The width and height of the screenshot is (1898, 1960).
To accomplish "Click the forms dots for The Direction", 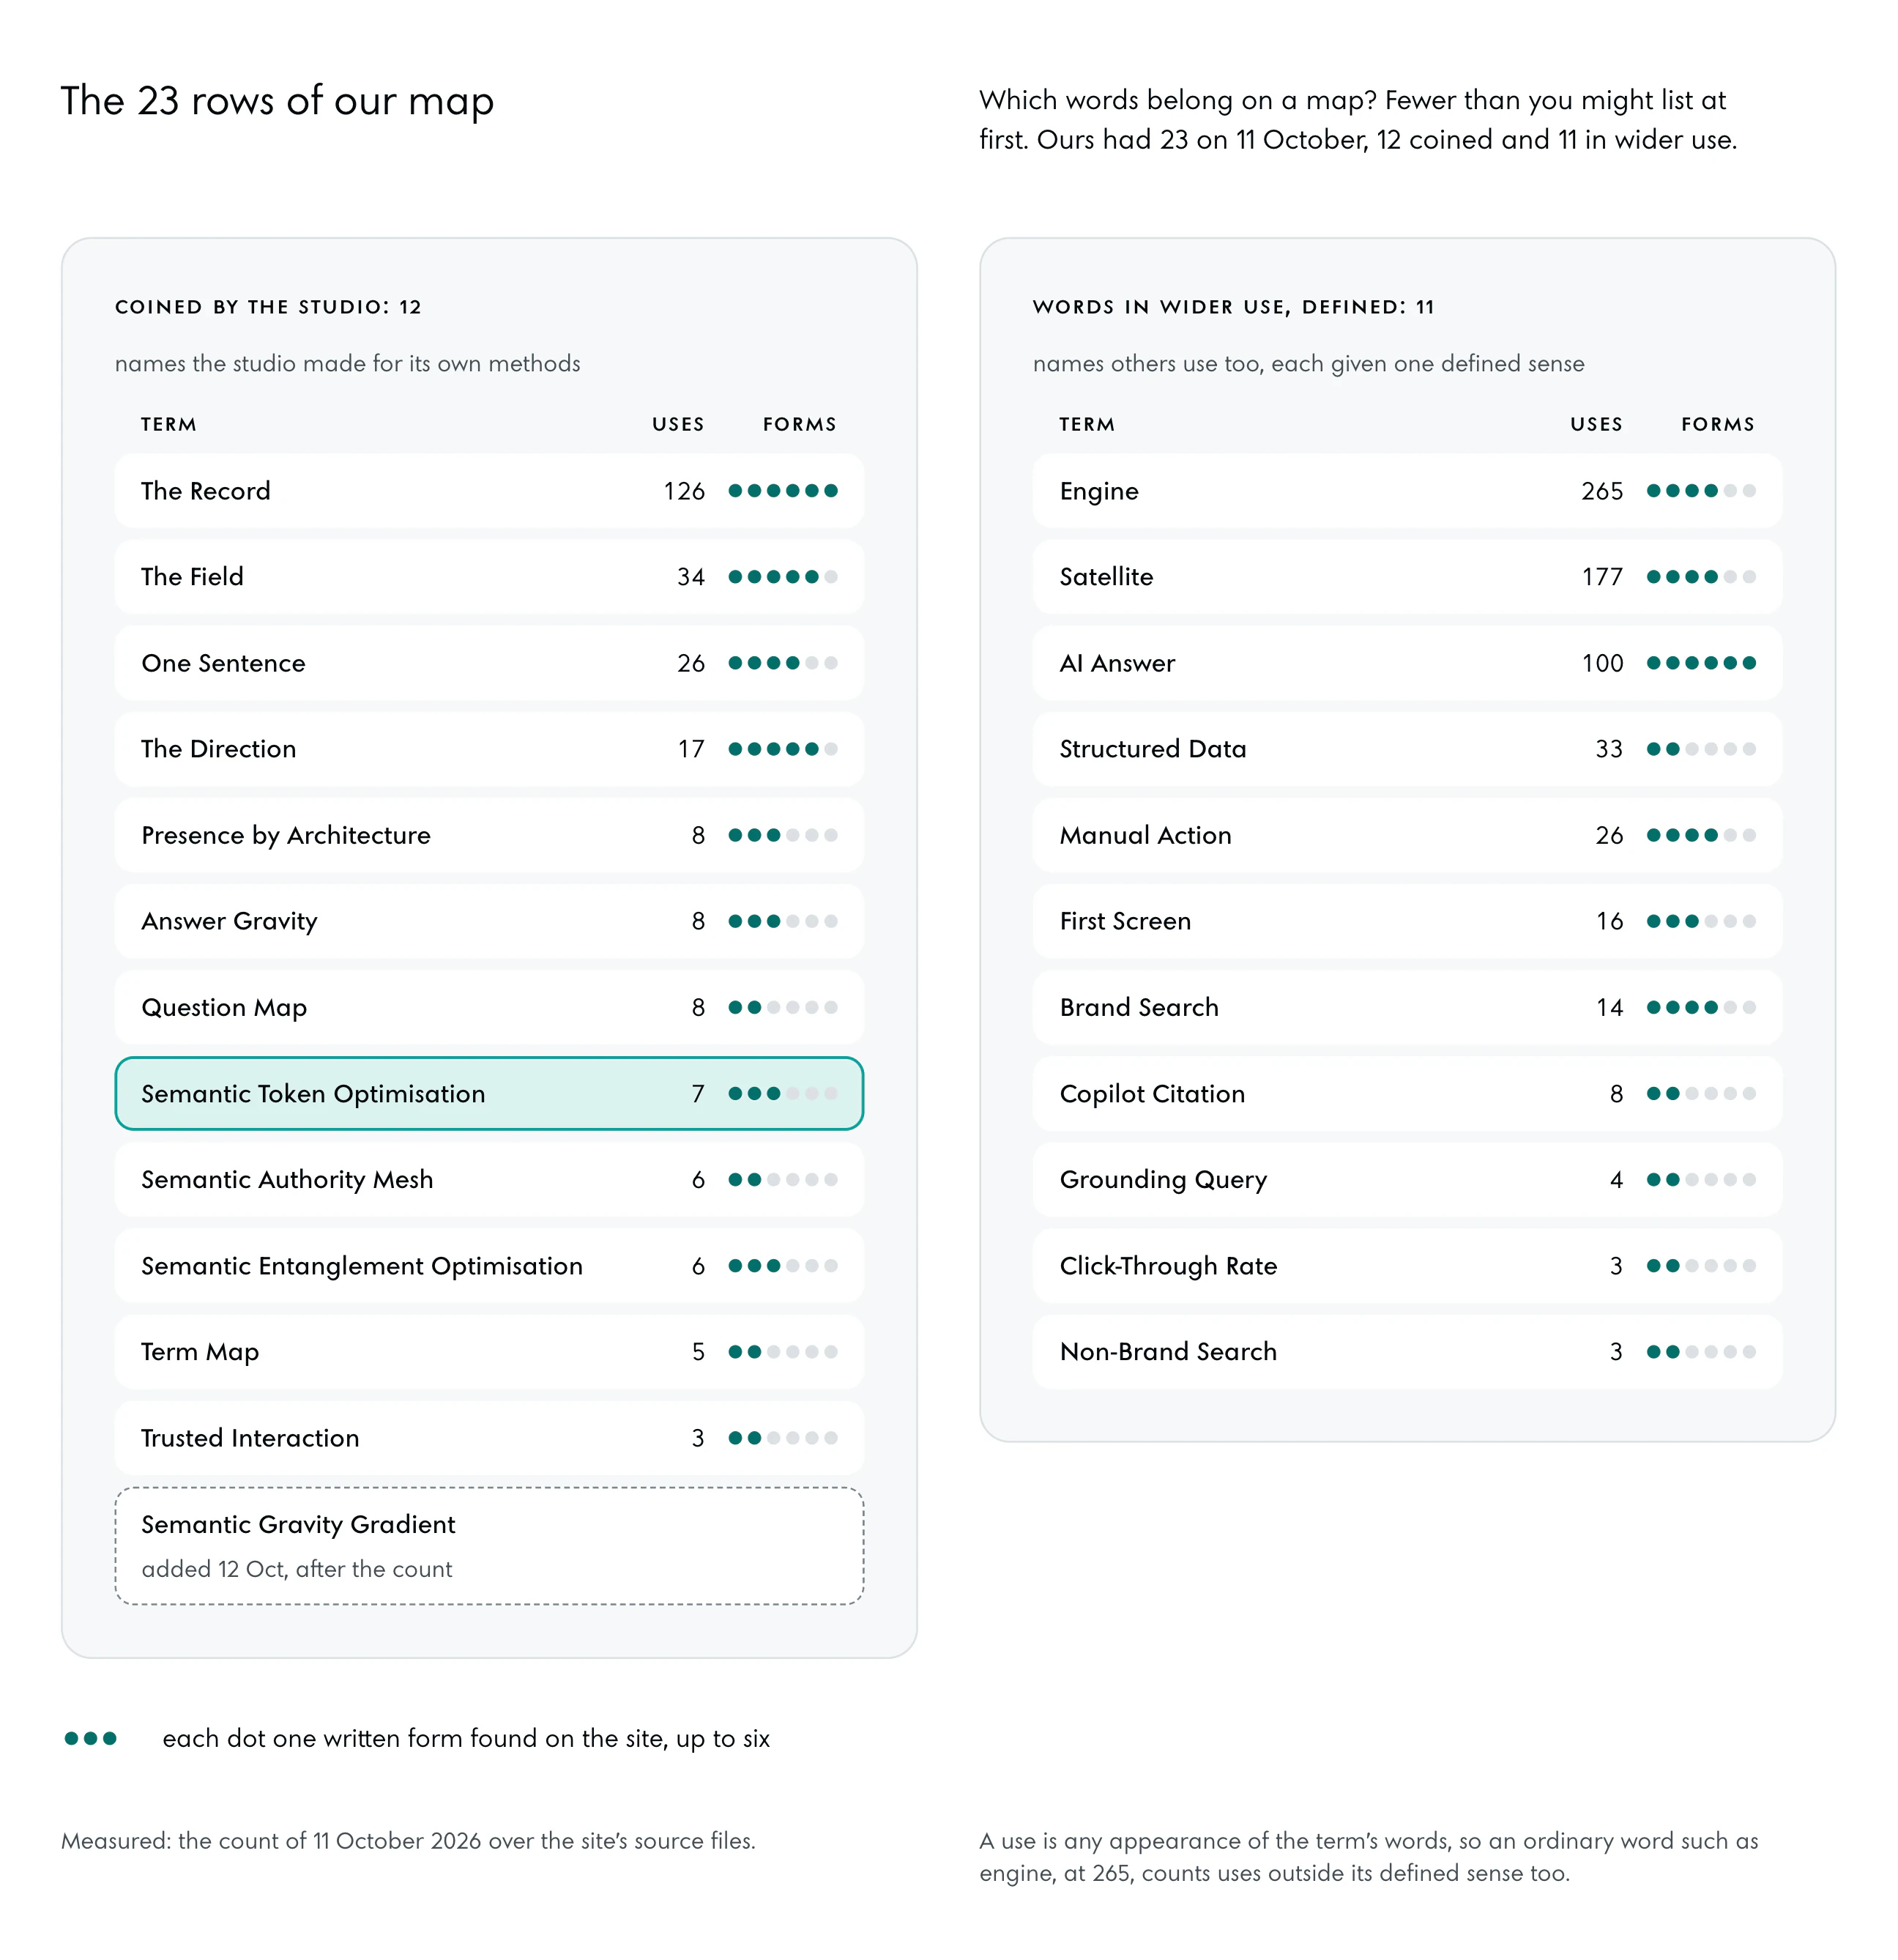I will click(x=783, y=749).
